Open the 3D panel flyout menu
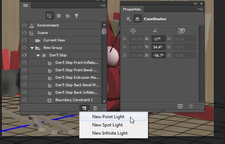Viewport: 225px width, 144px height. [x=103, y=6]
